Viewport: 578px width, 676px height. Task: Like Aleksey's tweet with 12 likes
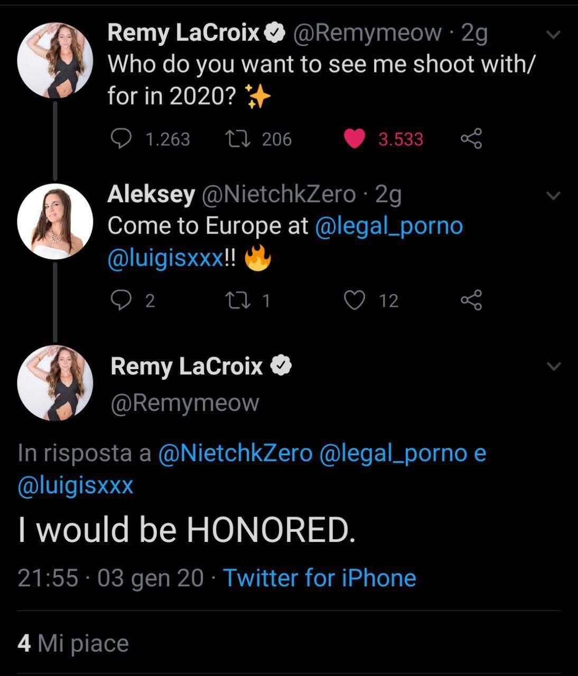tap(355, 301)
